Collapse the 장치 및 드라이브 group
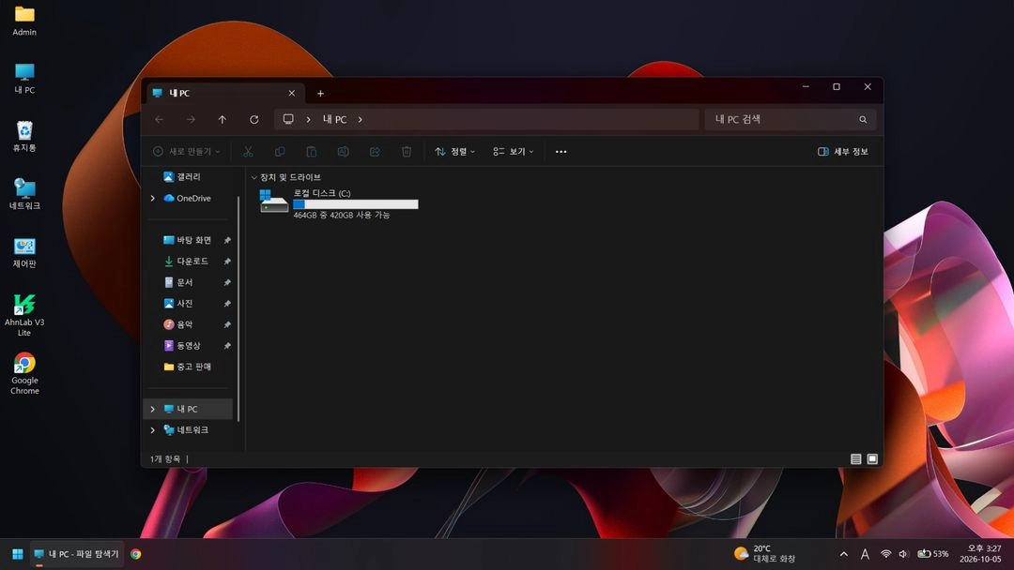 254,177
